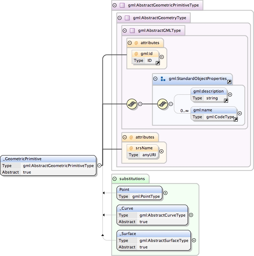Click the inner sequence compositor icon
Image resolution: width=254 pixels, height=256 pixels.
coord(162,104)
